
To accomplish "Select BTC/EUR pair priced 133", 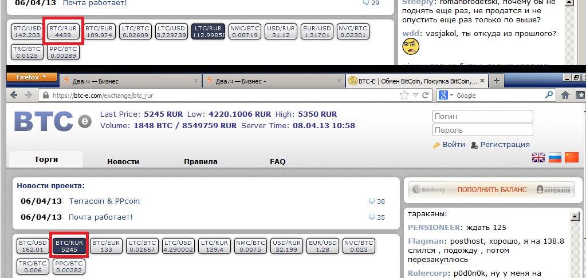I will [x=106, y=246].
